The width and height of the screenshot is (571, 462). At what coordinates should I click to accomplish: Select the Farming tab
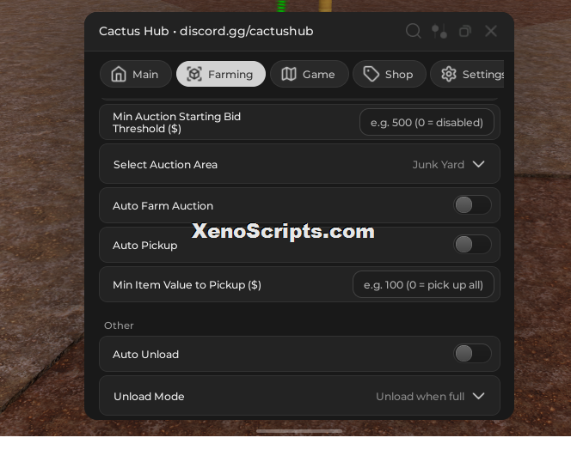point(221,74)
